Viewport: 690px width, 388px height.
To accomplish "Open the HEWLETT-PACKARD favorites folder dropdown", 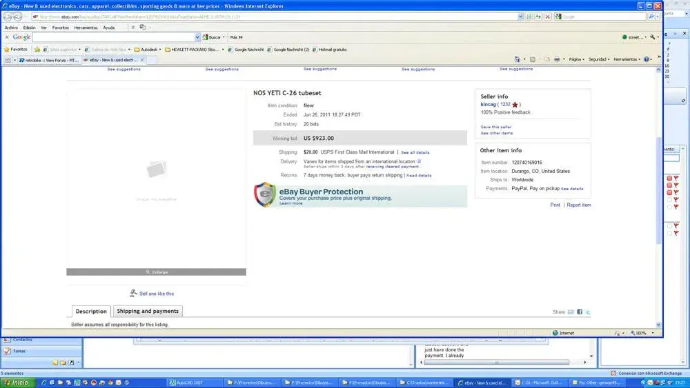I will pyautogui.click(x=223, y=50).
